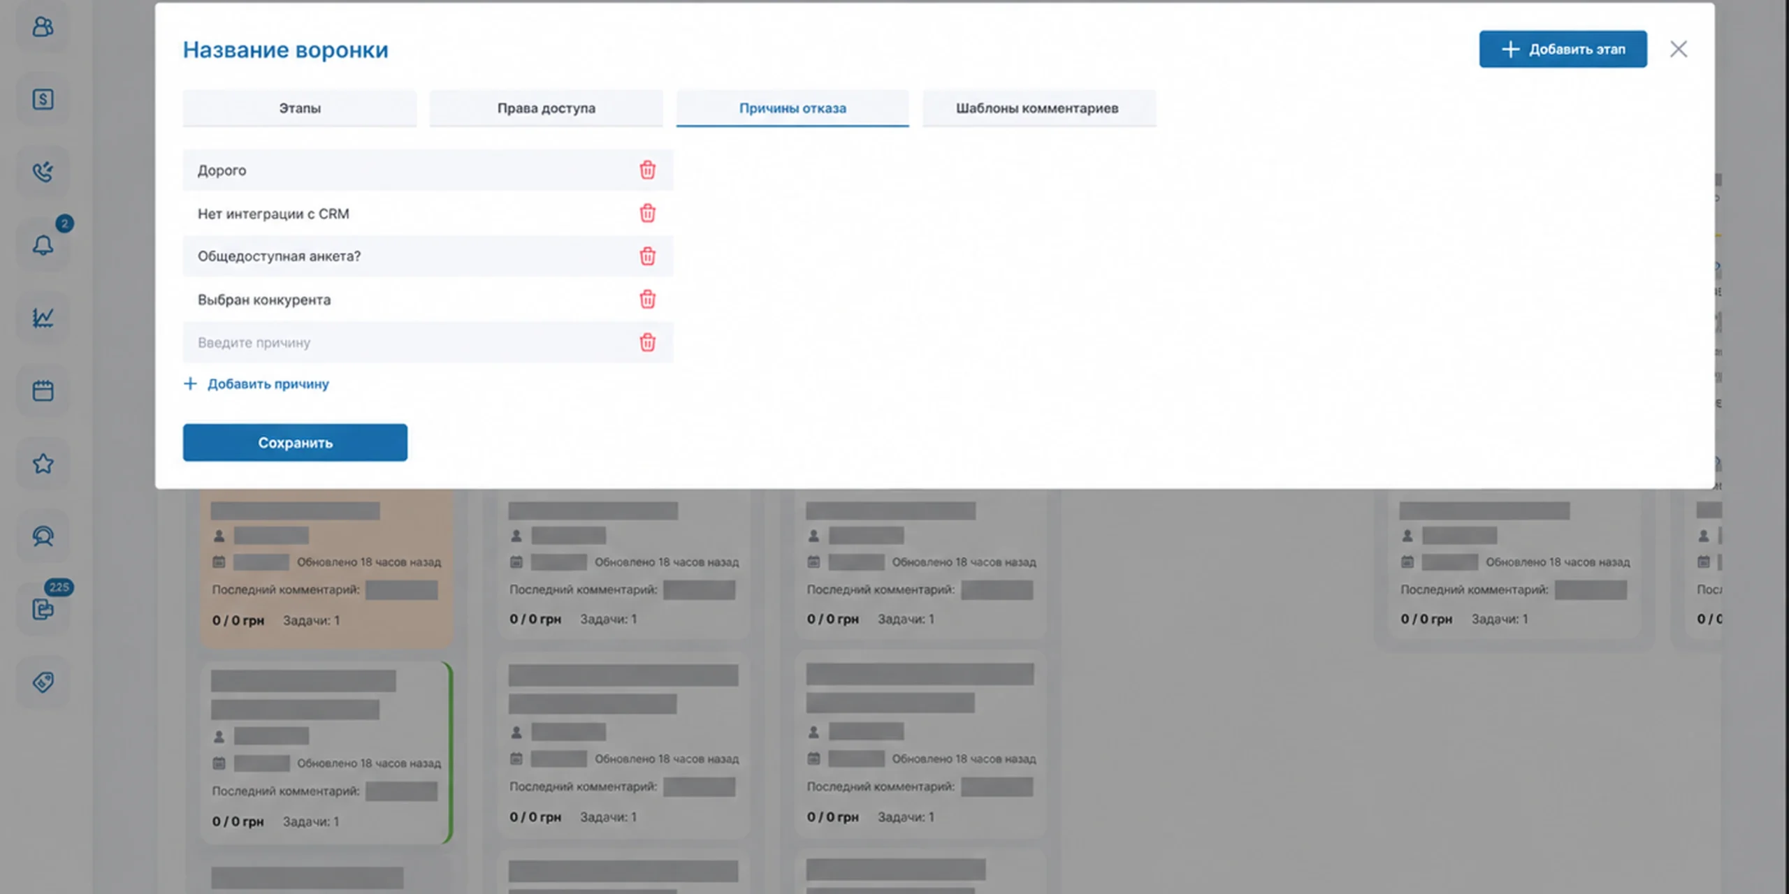
Task: Open the calendar sidebar icon
Action: (43, 390)
